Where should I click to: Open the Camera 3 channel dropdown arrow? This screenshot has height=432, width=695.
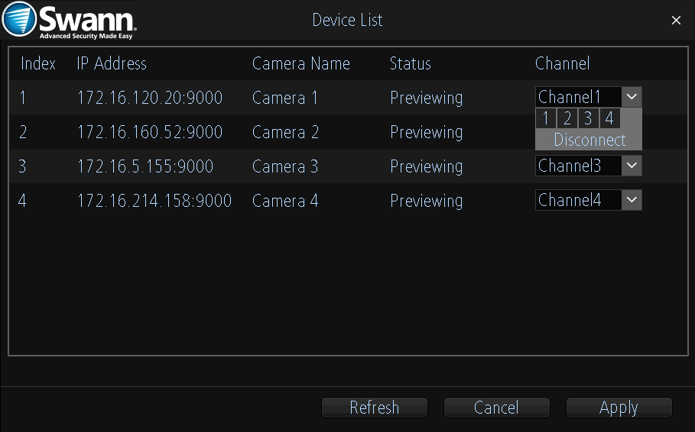point(632,166)
